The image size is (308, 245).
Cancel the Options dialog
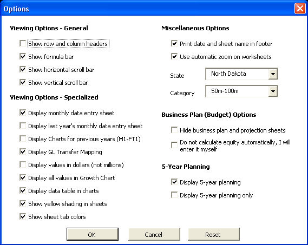coord(154,234)
